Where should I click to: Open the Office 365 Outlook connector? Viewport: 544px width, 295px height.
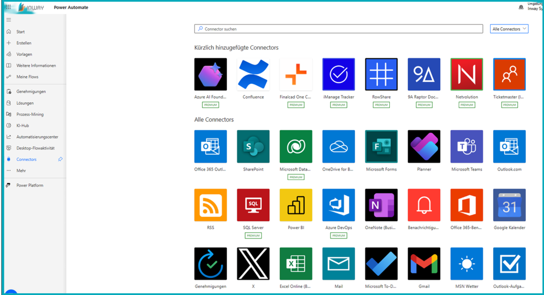(210, 146)
